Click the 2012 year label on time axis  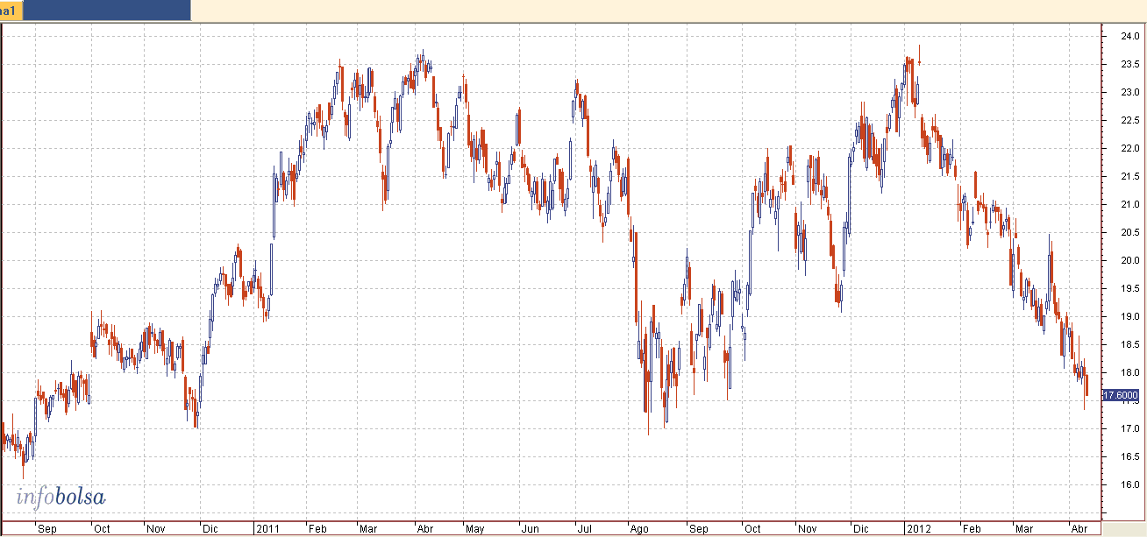[919, 529]
